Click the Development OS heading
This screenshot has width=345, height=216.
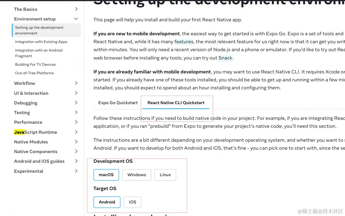point(113,161)
